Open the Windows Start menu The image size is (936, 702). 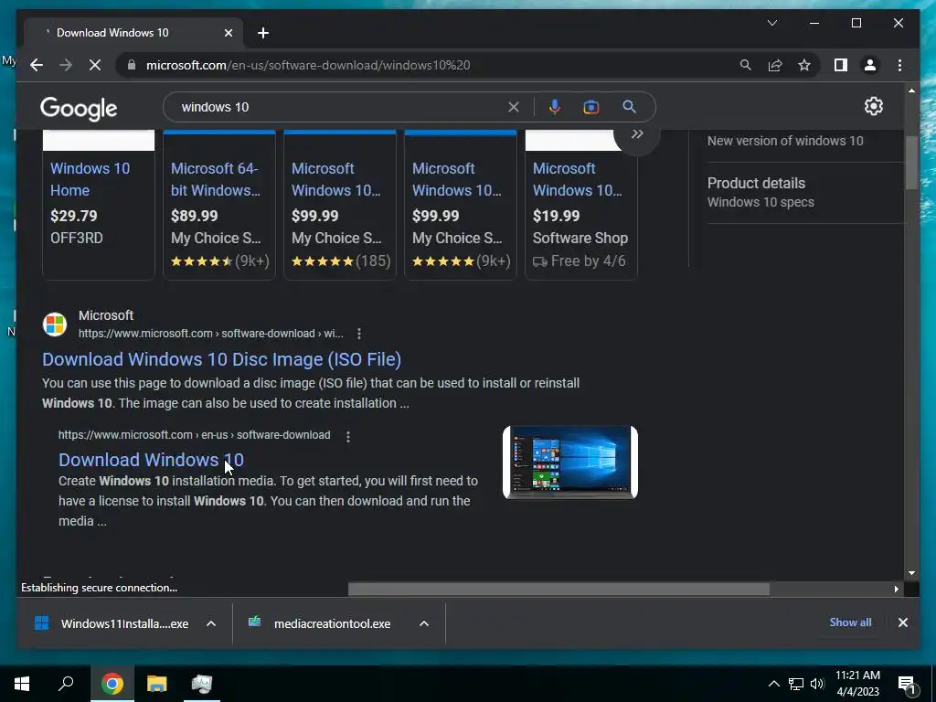click(x=22, y=684)
